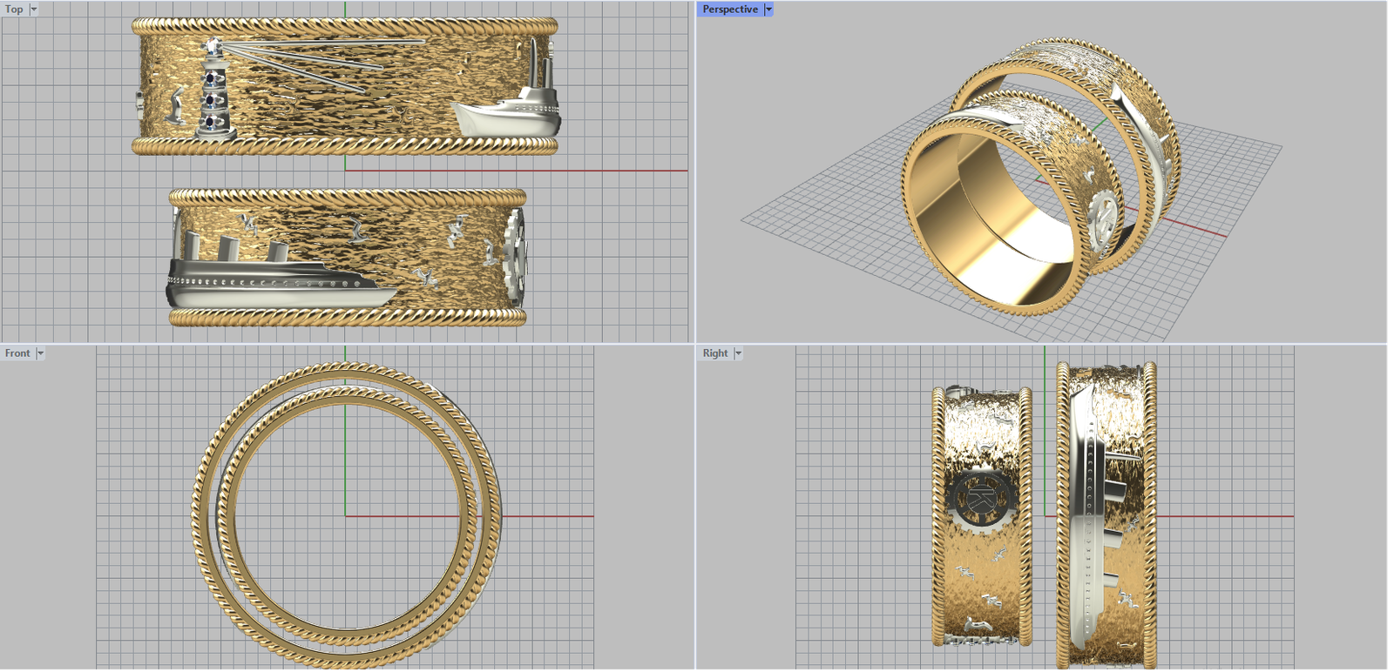Open the Front viewport dropdown arrow
Screen dimensions: 1394x672
[40, 353]
